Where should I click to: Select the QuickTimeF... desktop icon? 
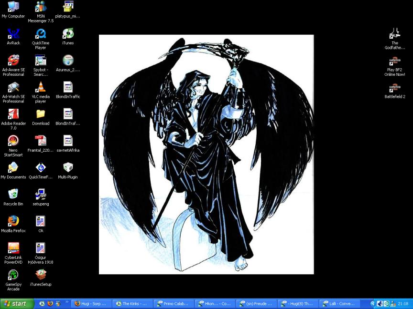pos(41,171)
